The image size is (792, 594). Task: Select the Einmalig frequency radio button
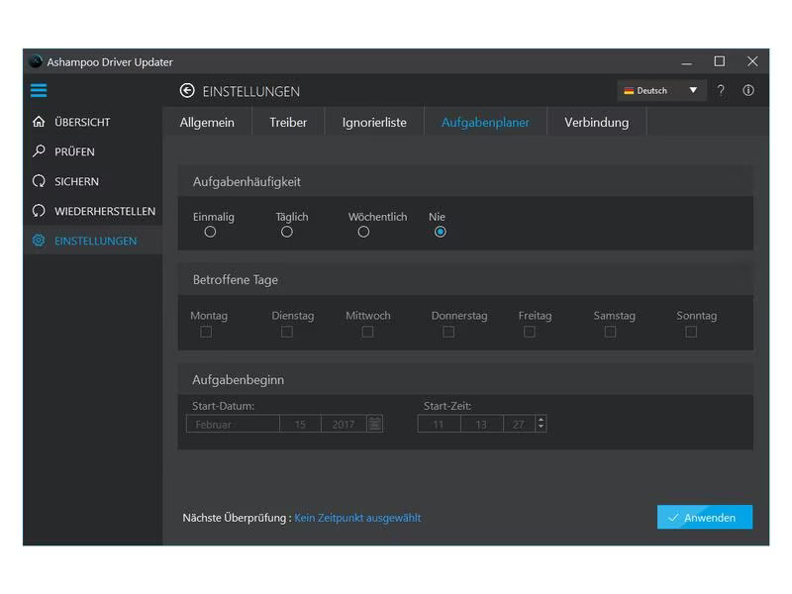pos(210,232)
